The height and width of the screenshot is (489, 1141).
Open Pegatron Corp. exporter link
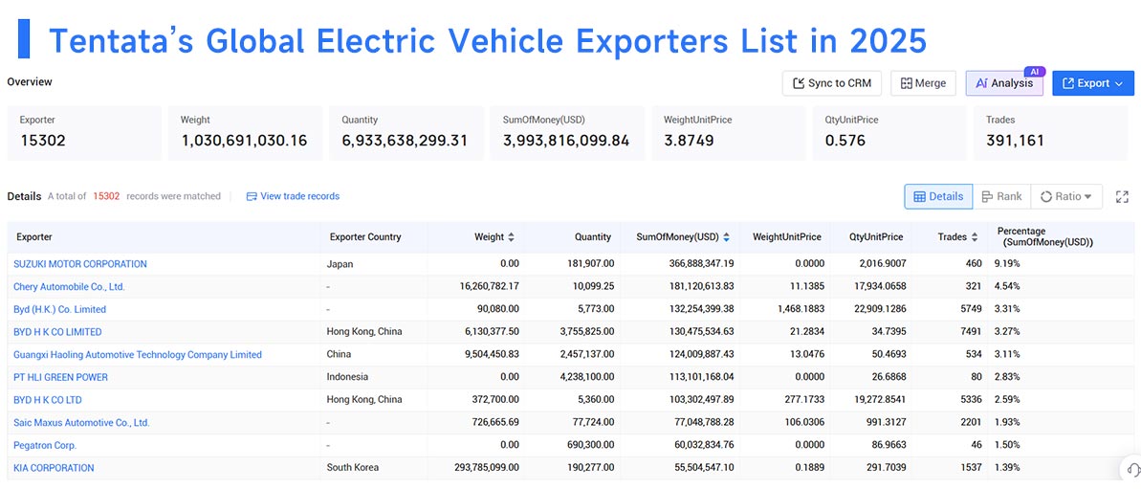pyautogui.click(x=45, y=445)
